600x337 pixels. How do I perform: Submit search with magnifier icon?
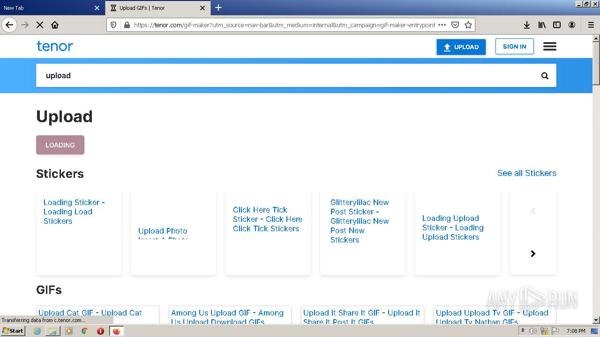pos(545,76)
